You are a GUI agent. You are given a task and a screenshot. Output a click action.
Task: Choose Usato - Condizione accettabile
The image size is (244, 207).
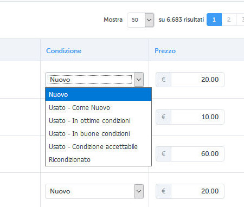coord(98,147)
